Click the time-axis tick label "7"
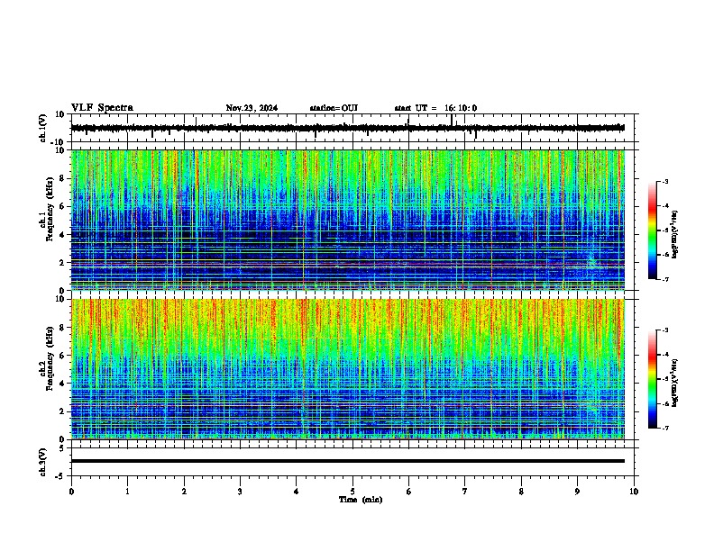This screenshot has width=714, height=551. click(x=465, y=492)
